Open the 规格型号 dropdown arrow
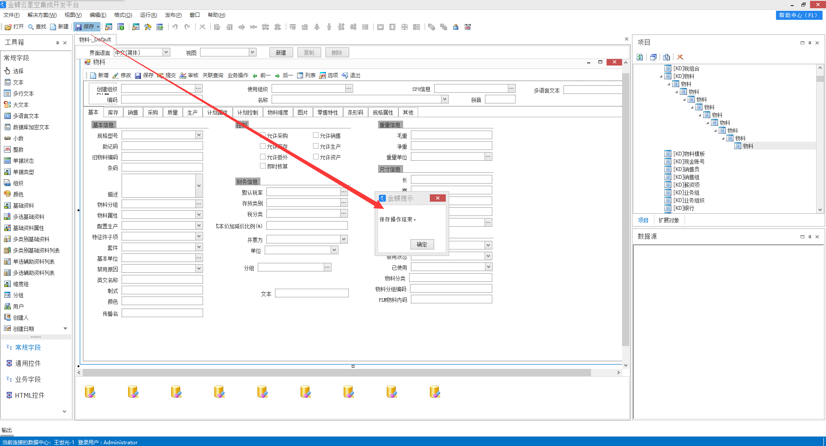Image resolution: width=826 pixels, height=446 pixels. tap(199, 135)
